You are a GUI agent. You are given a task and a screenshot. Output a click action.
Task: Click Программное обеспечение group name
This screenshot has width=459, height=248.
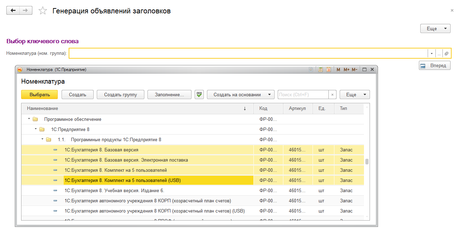tap(73, 119)
